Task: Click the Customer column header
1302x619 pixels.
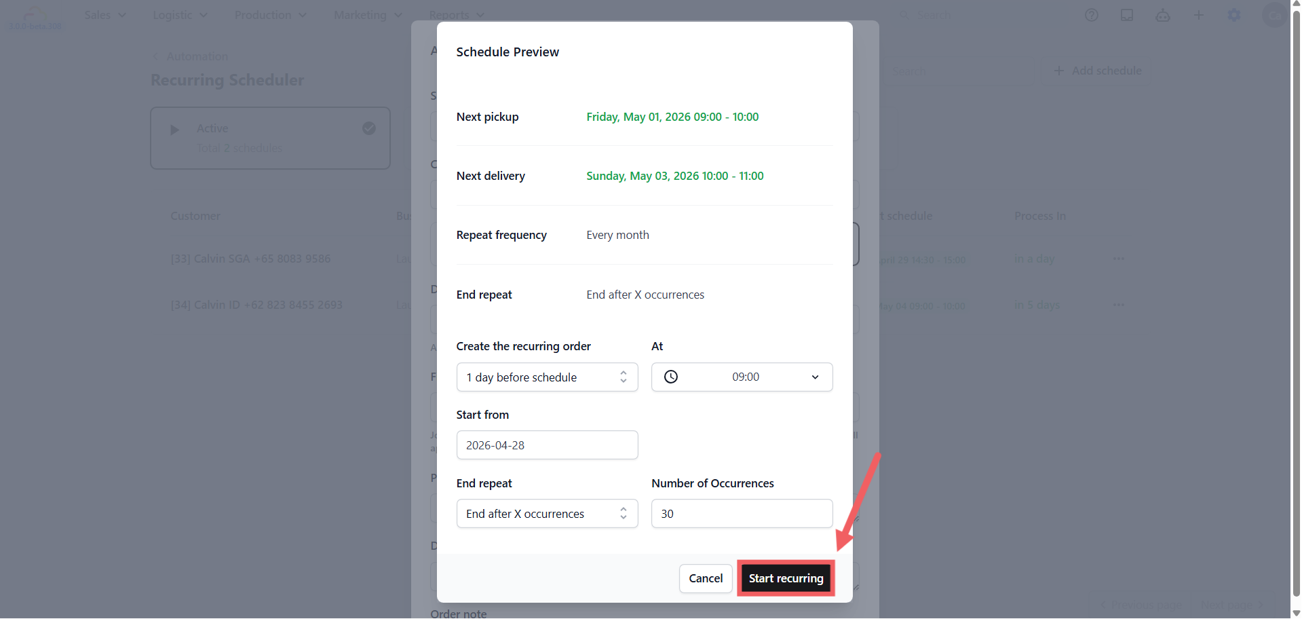Action: click(195, 216)
